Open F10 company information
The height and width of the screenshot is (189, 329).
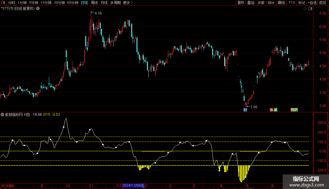click(x=292, y=3)
